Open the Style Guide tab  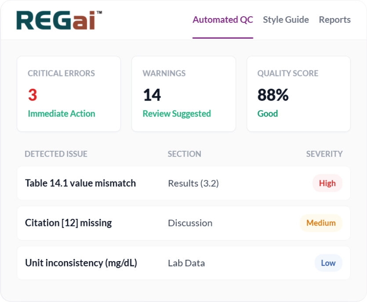point(286,19)
